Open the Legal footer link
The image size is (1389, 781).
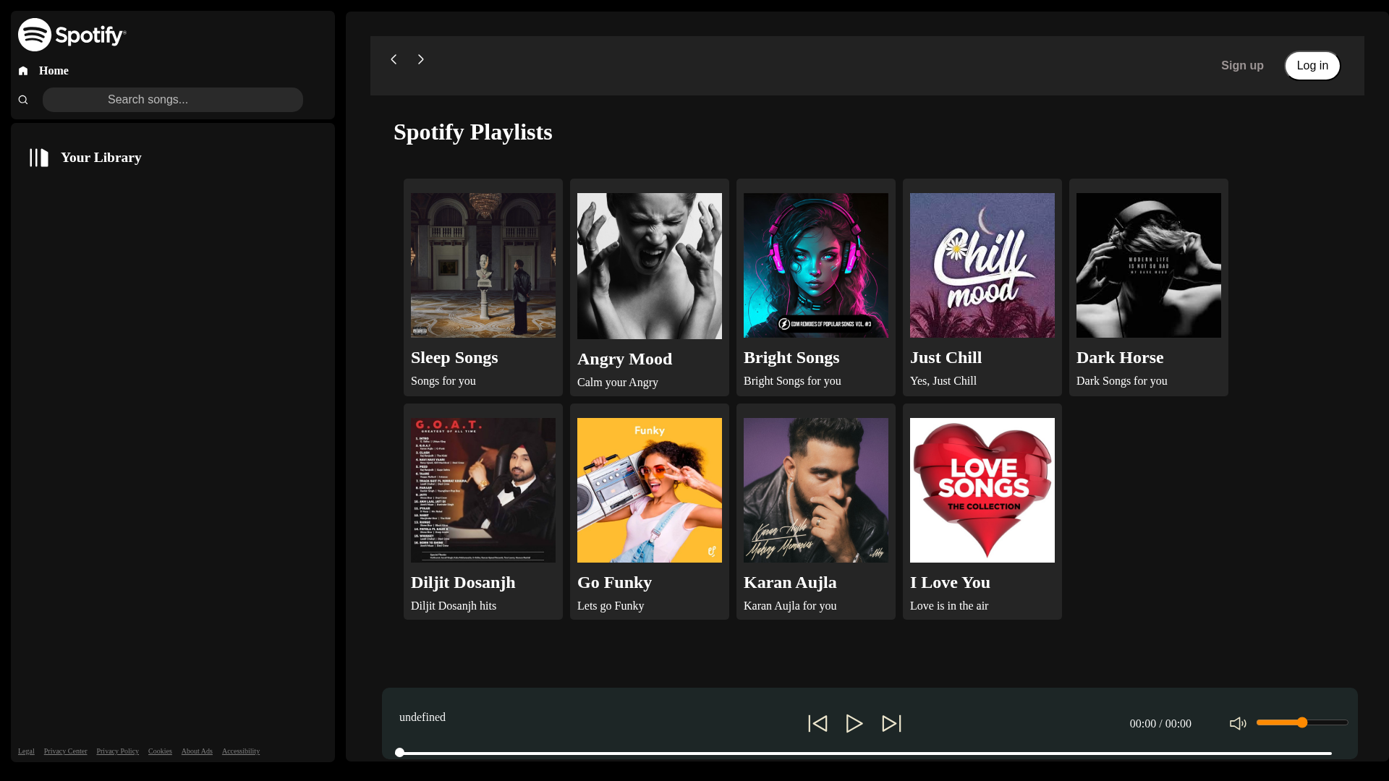click(x=26, y=751)
